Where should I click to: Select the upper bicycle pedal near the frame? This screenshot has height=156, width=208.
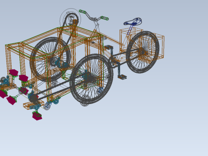[108, 47]
